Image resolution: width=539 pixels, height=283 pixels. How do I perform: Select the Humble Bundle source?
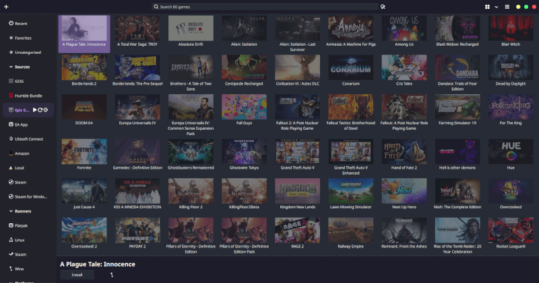click(x=28, y=95)
